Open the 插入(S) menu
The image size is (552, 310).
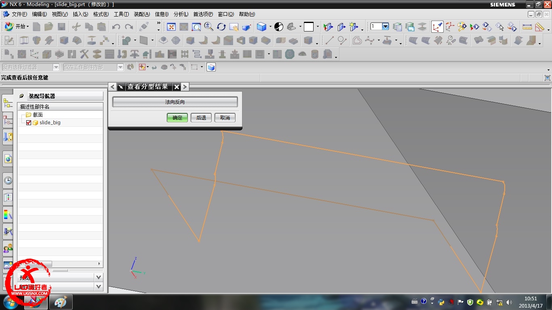click(80, 14)
